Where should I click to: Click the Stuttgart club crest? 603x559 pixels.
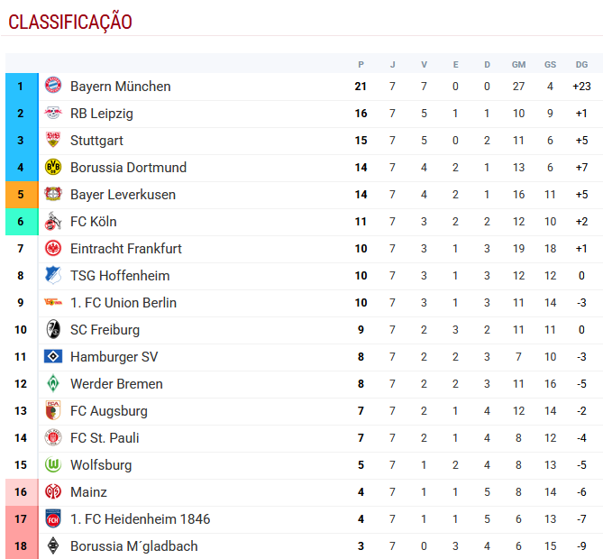coord(53,141)
